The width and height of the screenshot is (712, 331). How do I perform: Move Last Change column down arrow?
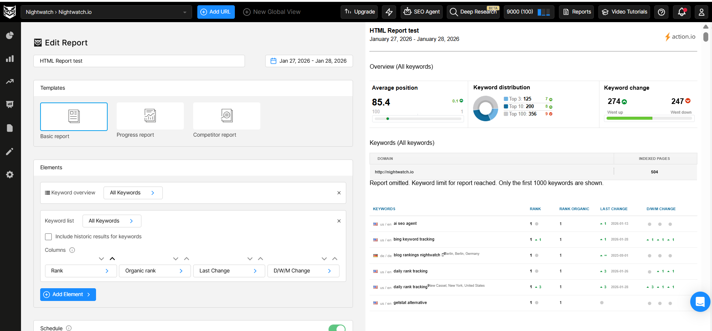[250, 259]
